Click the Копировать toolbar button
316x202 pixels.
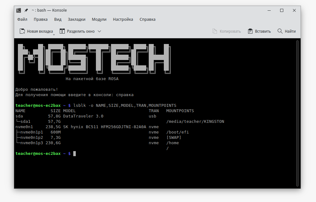[226, 31]
